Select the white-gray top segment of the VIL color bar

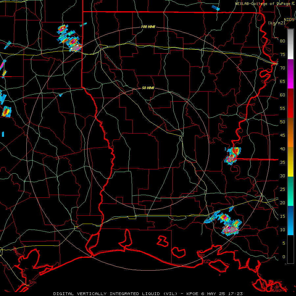[x=290, y=44]
